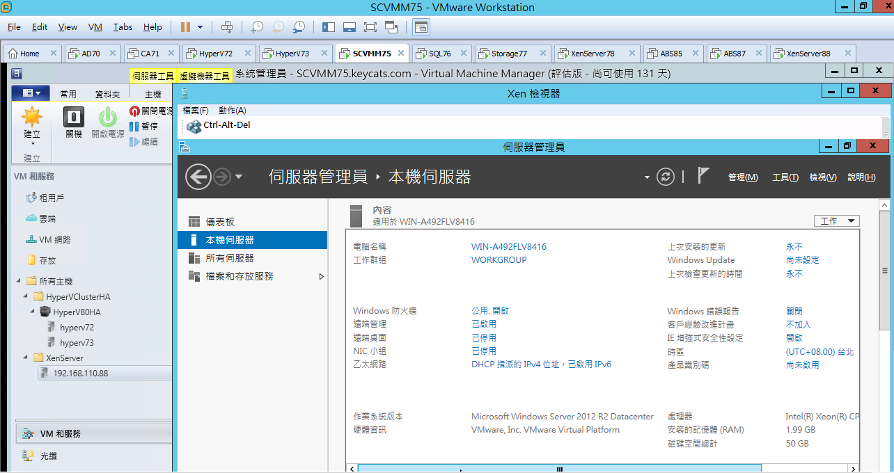Enter full screen mode icon in VMware toolbar
This screenshot has height=473, width=894.
pos(370,27)
